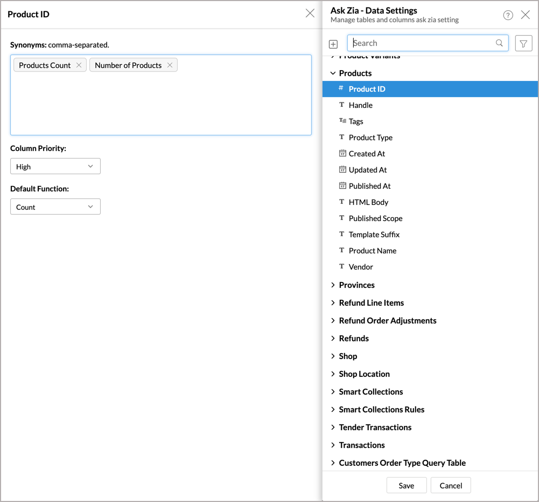Focus the Search input field
539x502 pixels.
pyautogui.click(x=423, y=43)
